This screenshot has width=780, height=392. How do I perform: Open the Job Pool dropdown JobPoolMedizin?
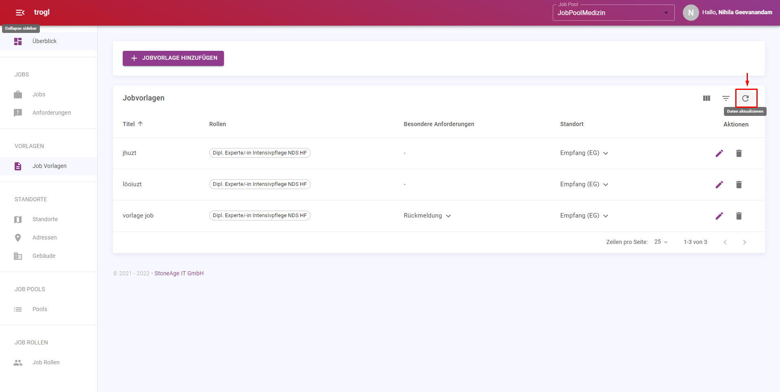tap(613, 13)
